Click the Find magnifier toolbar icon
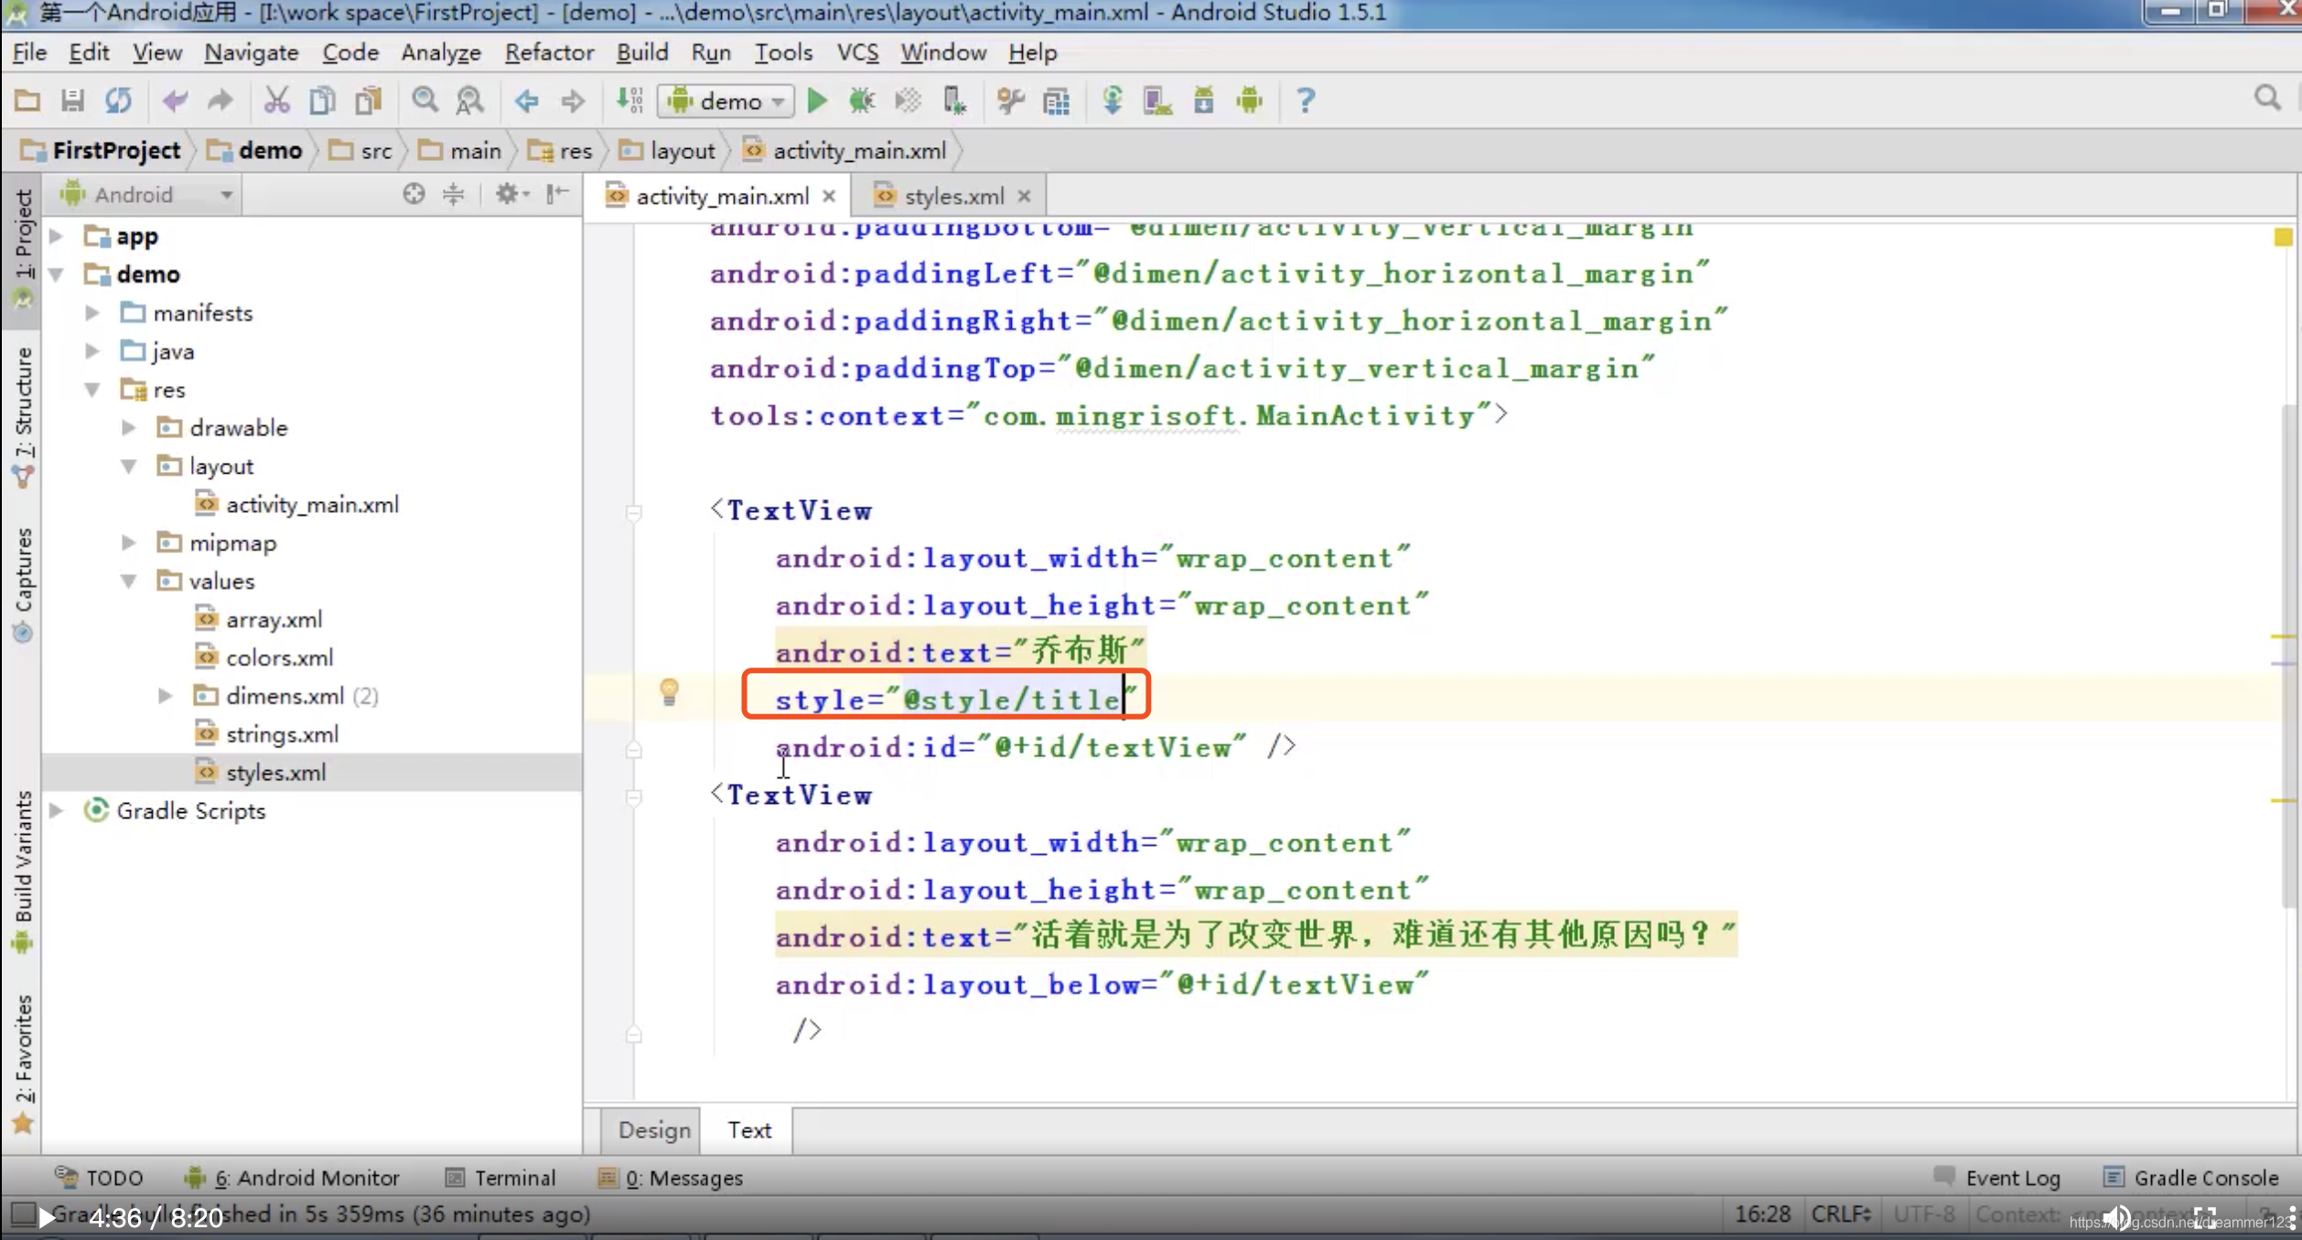The width and height of the screenshot is (2302, 1240). pyautogui.click(x=424, y=101)
